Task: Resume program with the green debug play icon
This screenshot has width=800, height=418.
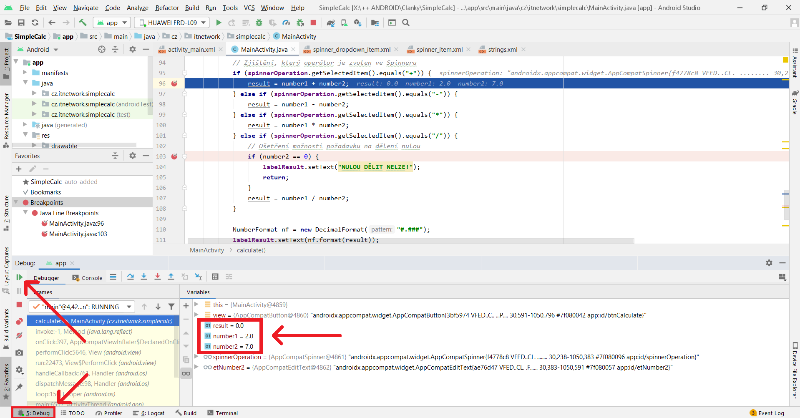Action: coord(19,277)
